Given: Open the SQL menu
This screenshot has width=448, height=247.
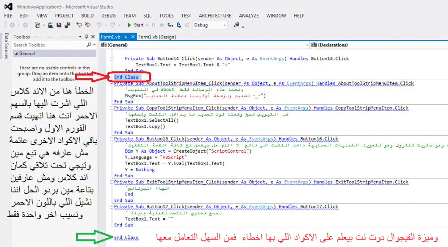Looking at the screenshot, I should click(147, 16).
